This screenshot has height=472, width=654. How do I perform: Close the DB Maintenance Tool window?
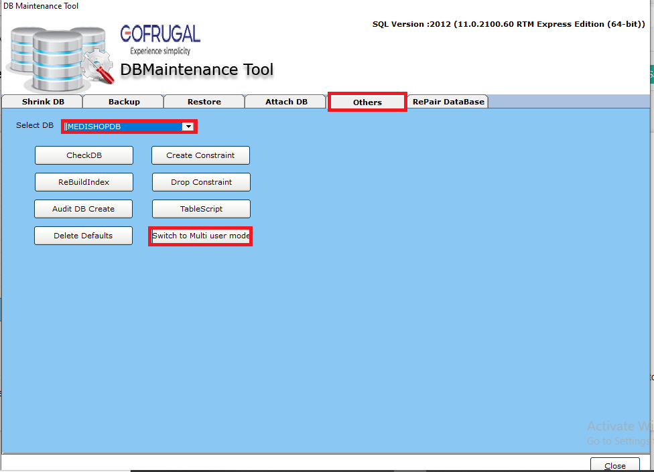614,465
